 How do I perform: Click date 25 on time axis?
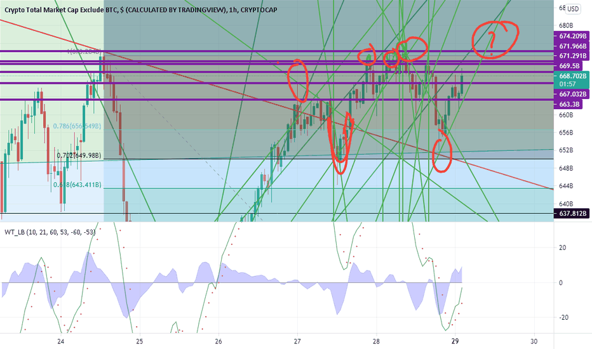pyautogui.click(x=139, y=342)
